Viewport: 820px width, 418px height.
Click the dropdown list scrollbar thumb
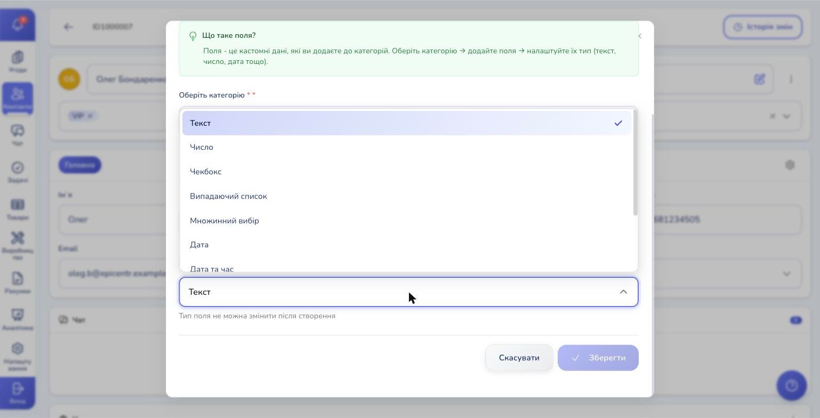(x=635, y=163)
